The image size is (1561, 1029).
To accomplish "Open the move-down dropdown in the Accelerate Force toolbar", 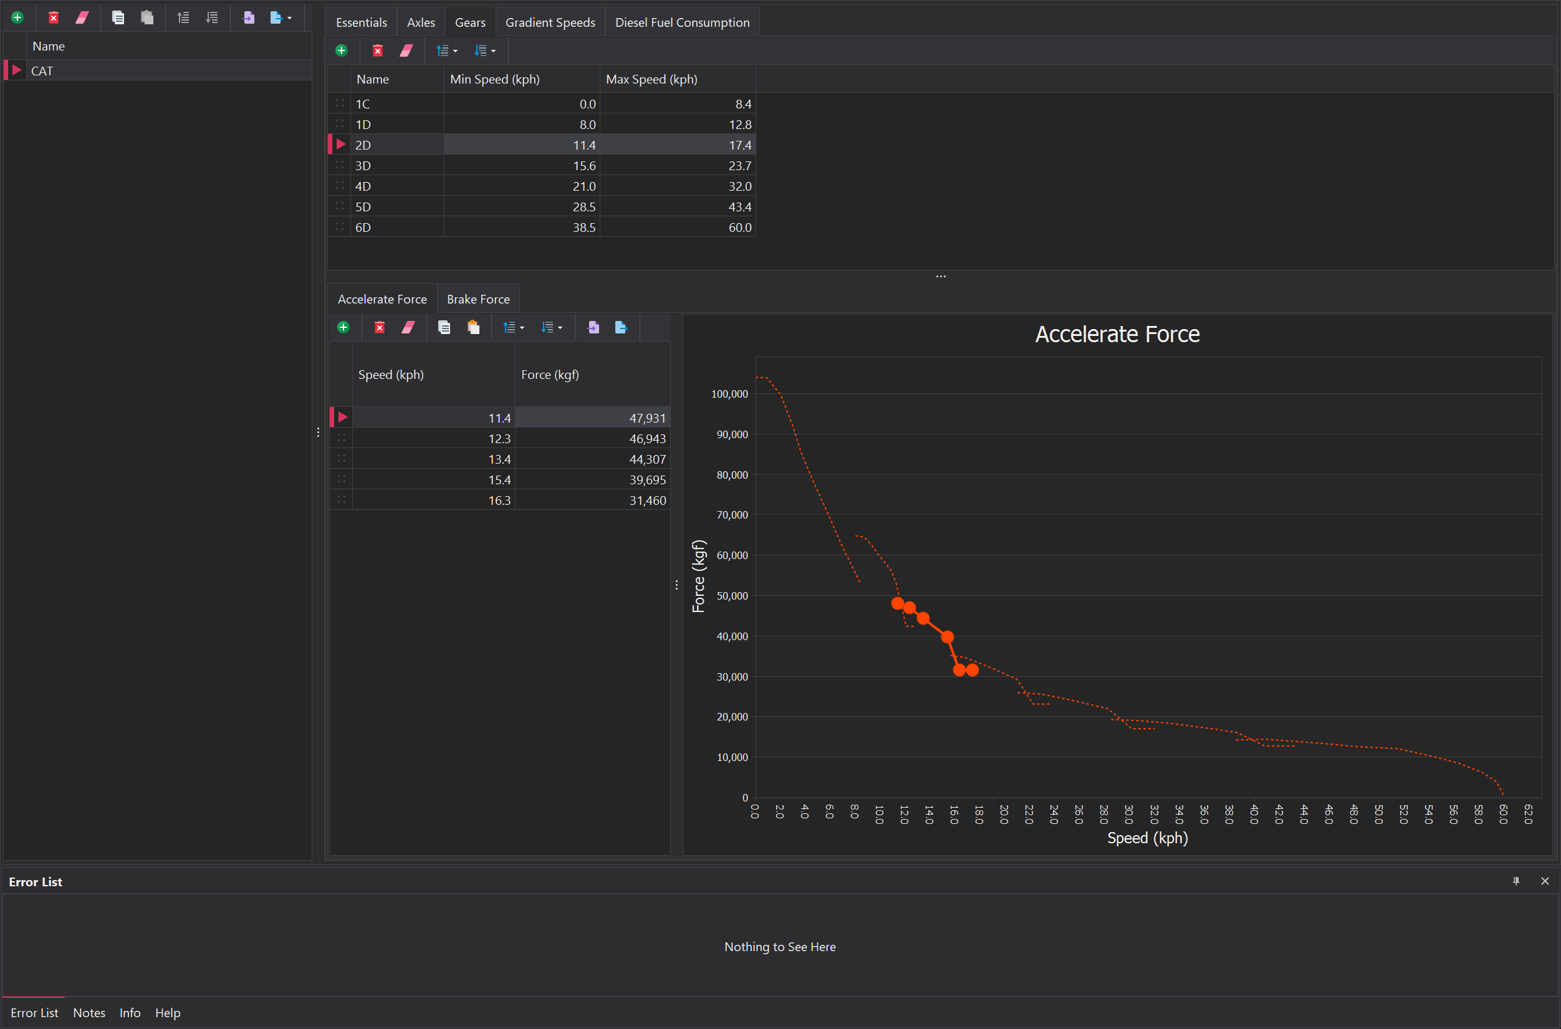I will pyautogui.click(x=559, y=327).
